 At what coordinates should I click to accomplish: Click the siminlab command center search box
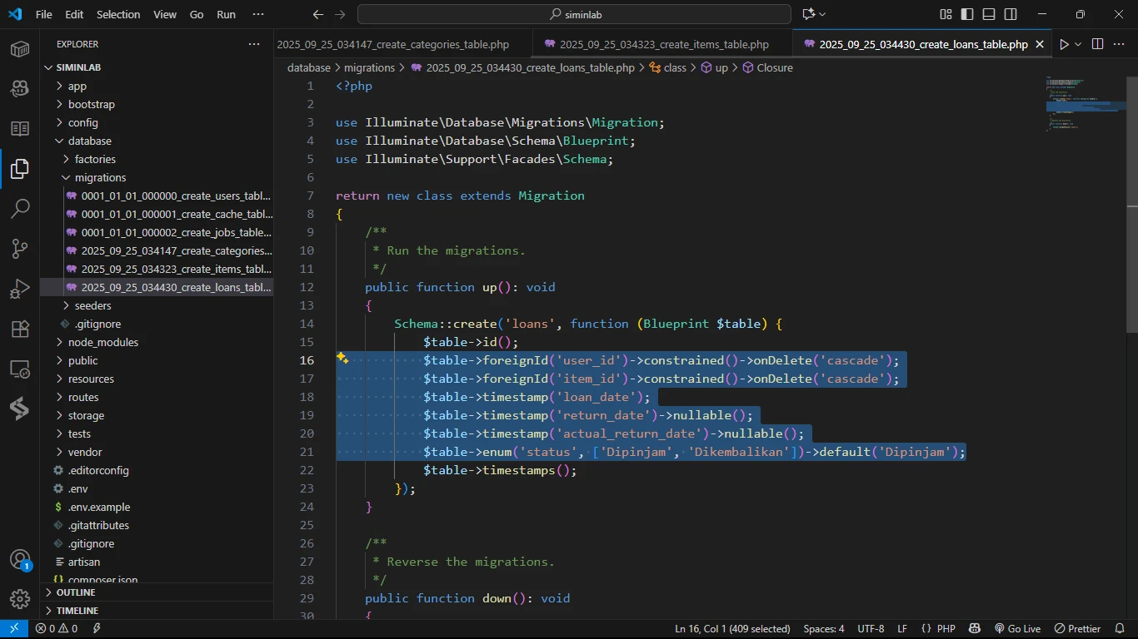pyautogui.click(x=574, y=14)
